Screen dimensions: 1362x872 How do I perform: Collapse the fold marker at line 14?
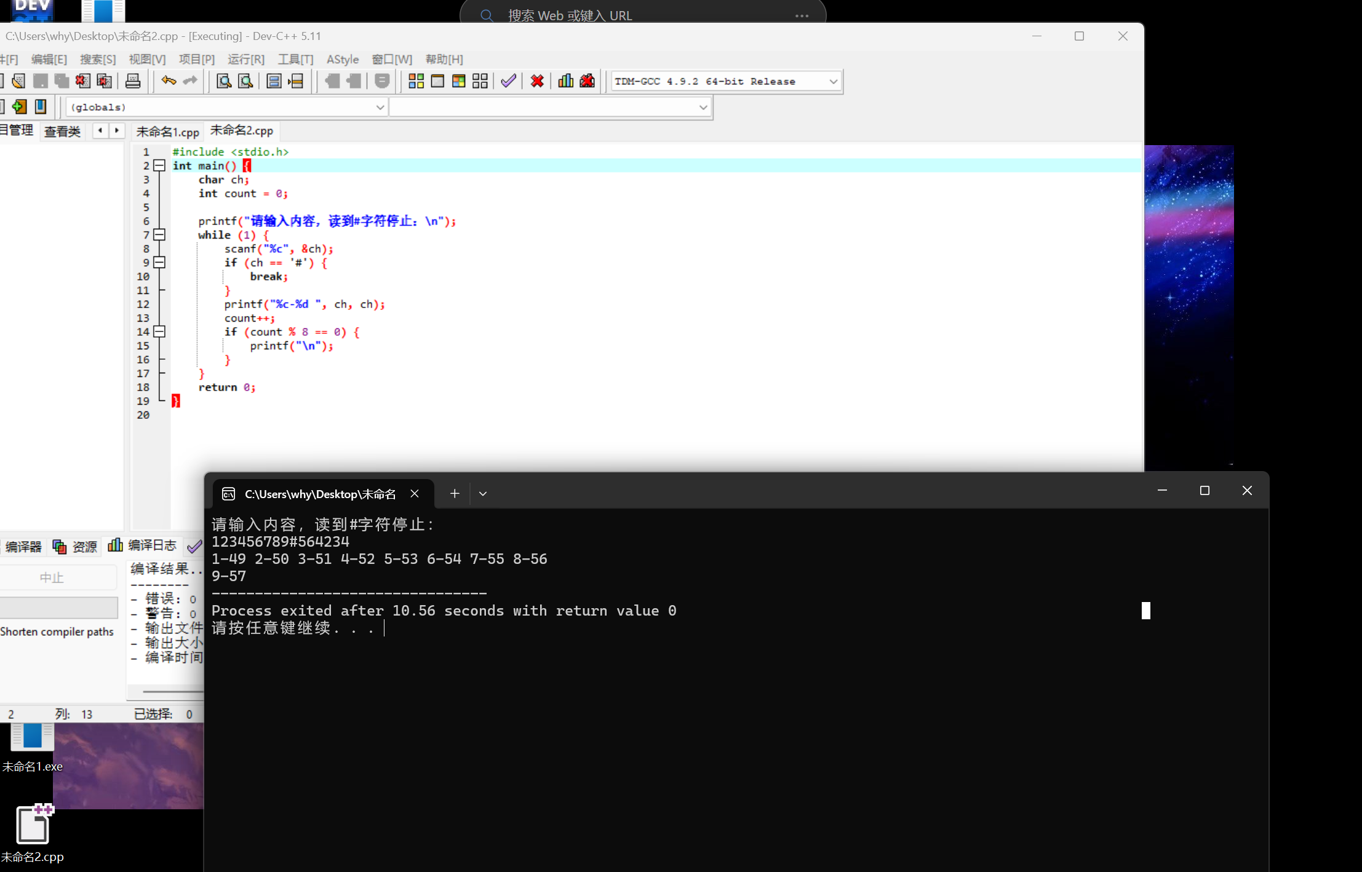pyautogui.click(x=159, y=332)
